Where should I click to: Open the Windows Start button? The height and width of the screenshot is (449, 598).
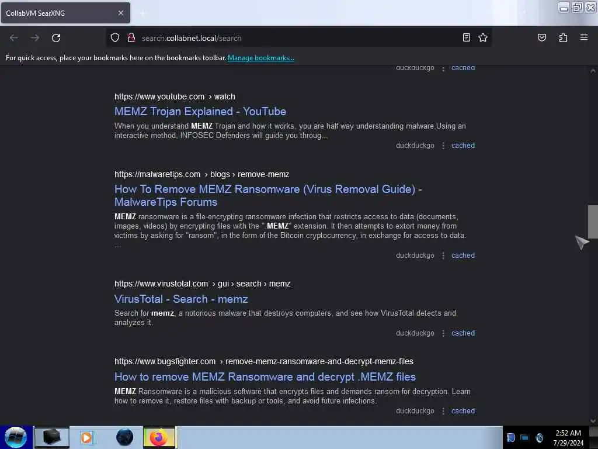click(16, 437)
